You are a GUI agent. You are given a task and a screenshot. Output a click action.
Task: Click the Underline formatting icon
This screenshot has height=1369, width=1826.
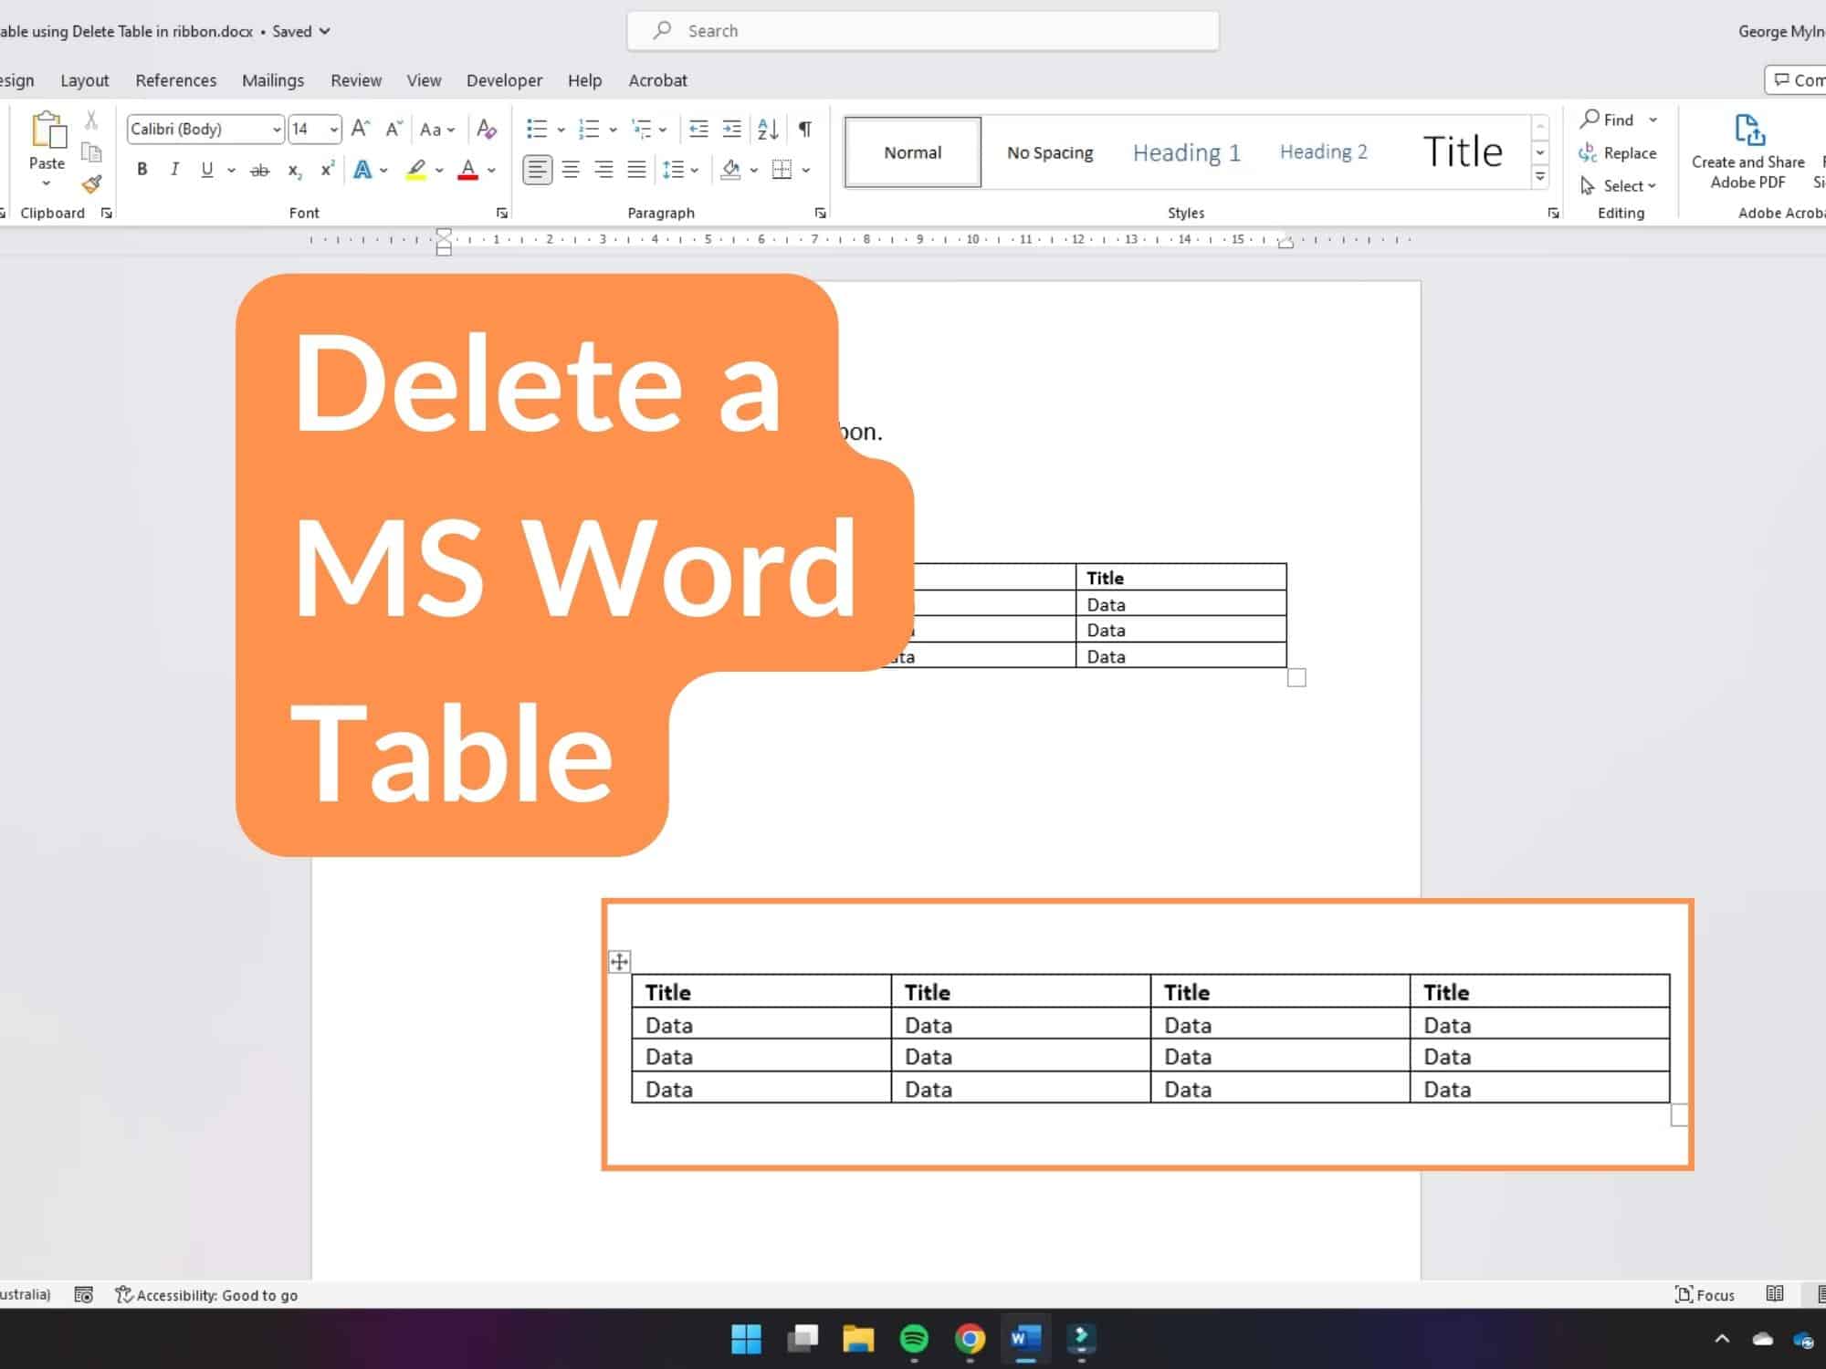click(x=208, y=170)
